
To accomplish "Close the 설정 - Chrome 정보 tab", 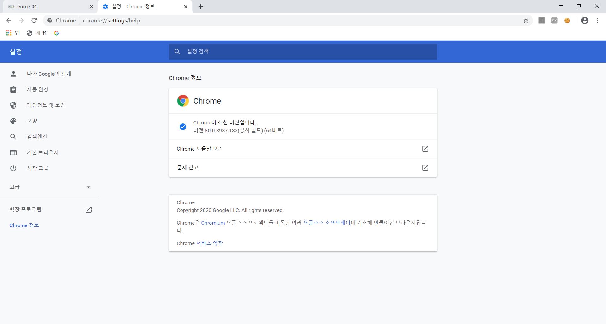I will [186, 7].
